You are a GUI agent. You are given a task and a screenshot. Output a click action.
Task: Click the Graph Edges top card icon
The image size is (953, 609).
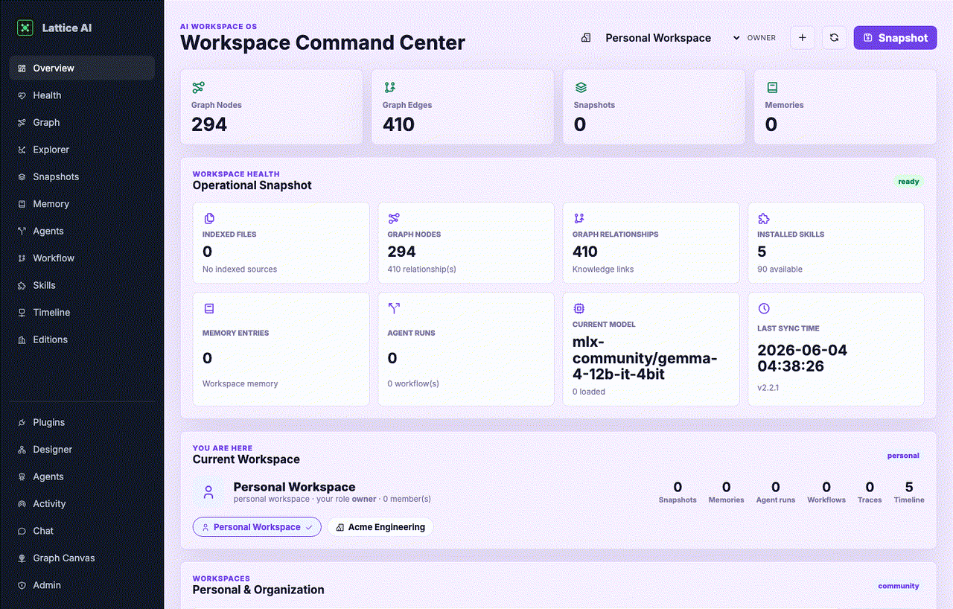(x=389, y=88)
